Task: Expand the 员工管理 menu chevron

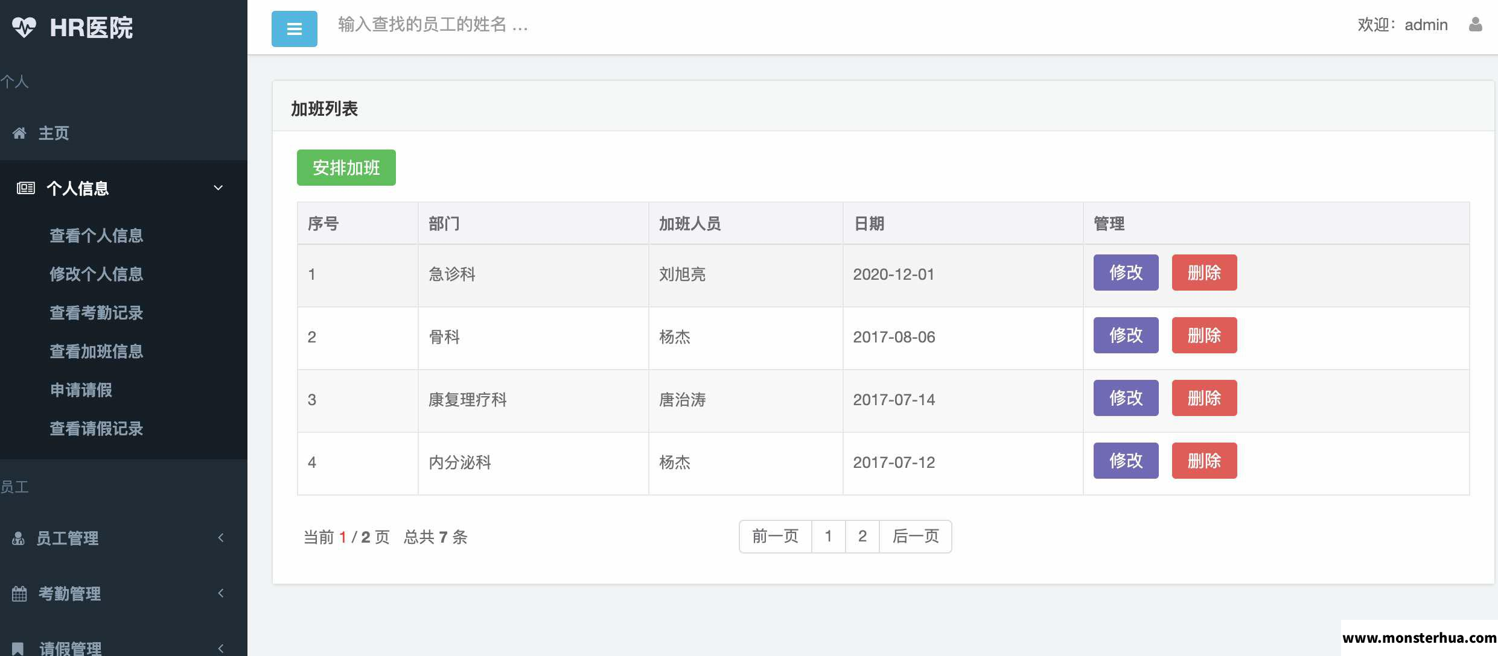Action: point(221,538)
